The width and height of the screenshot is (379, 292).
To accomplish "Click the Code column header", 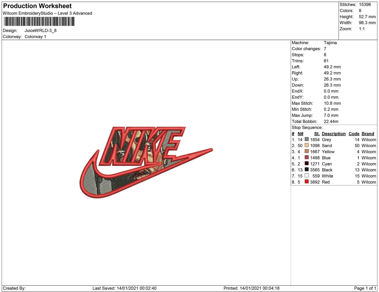I will point(354,134).
